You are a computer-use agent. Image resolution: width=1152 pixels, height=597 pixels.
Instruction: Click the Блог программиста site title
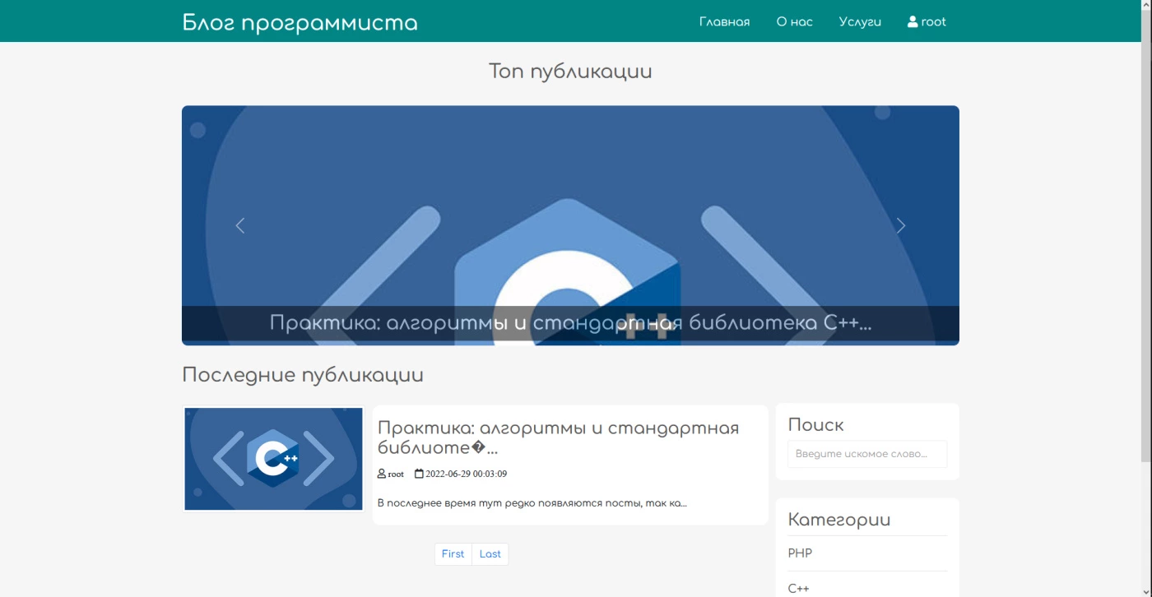300,23
